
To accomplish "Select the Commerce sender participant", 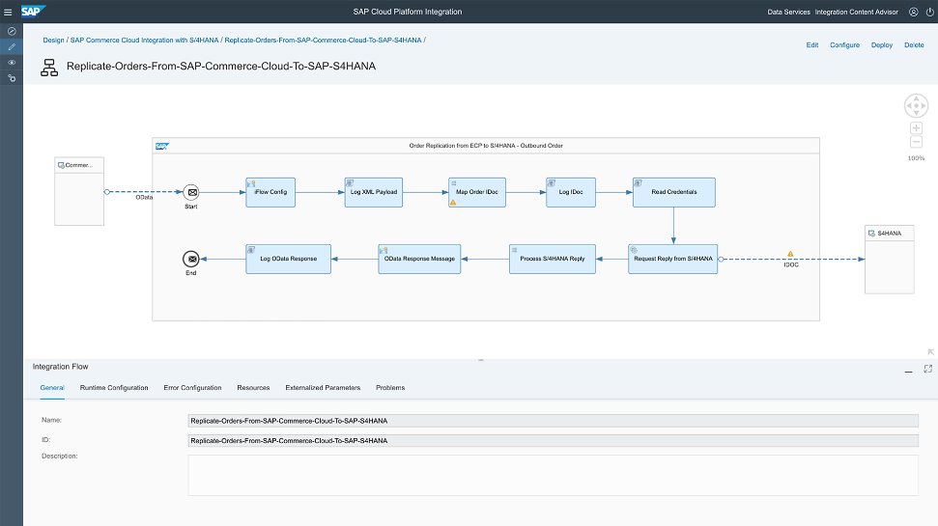I will click(x=79, y=191).
